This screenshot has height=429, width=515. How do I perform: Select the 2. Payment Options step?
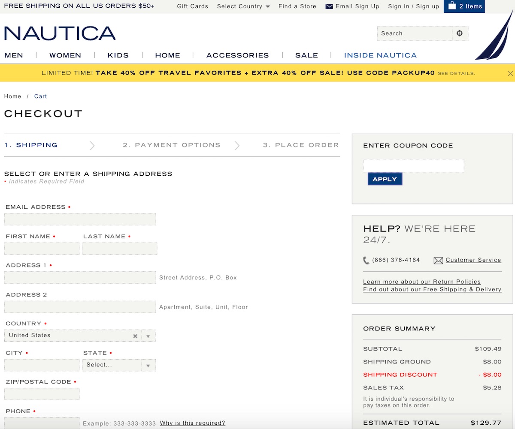pos(172,145)
